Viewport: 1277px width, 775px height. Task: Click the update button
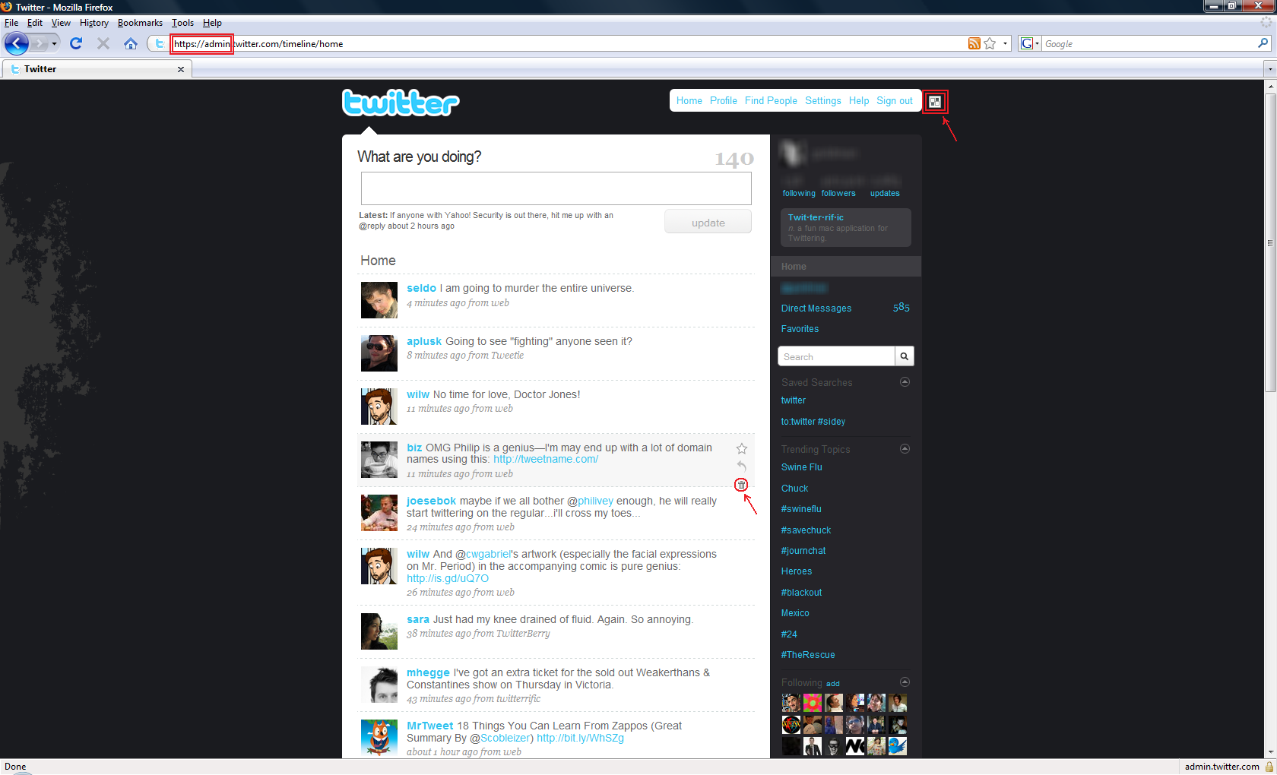tap(708, 223)
